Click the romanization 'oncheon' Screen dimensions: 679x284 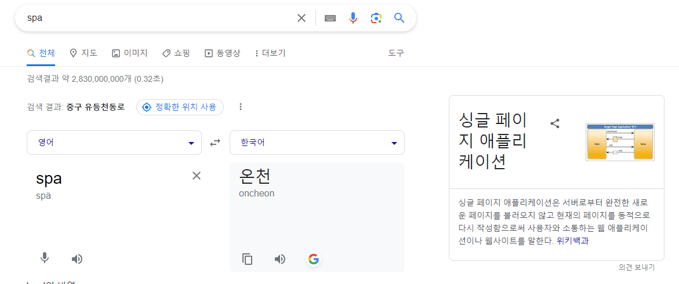point(256,194)
